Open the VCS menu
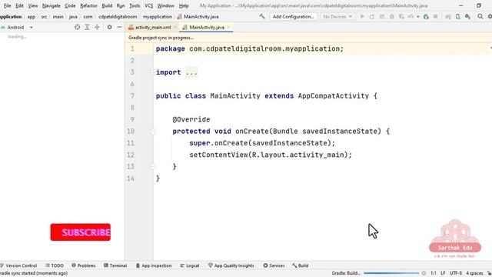 click(148, 5)
